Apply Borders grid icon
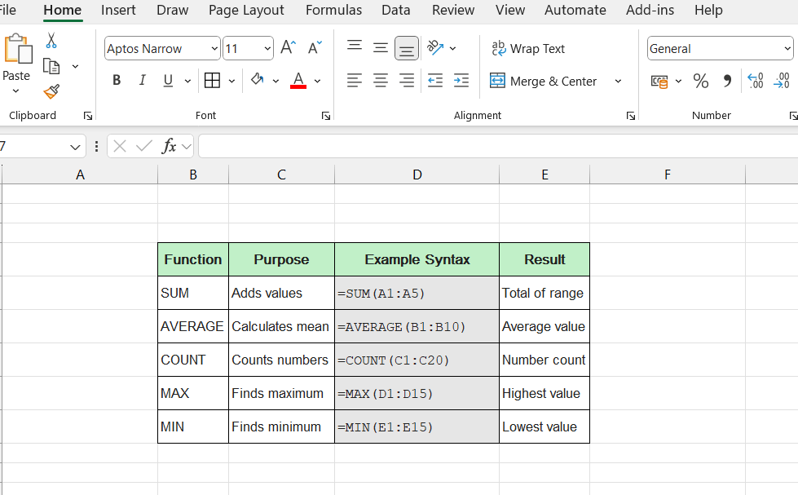Viewport: 798px width, 495px height. click(212, 81)
